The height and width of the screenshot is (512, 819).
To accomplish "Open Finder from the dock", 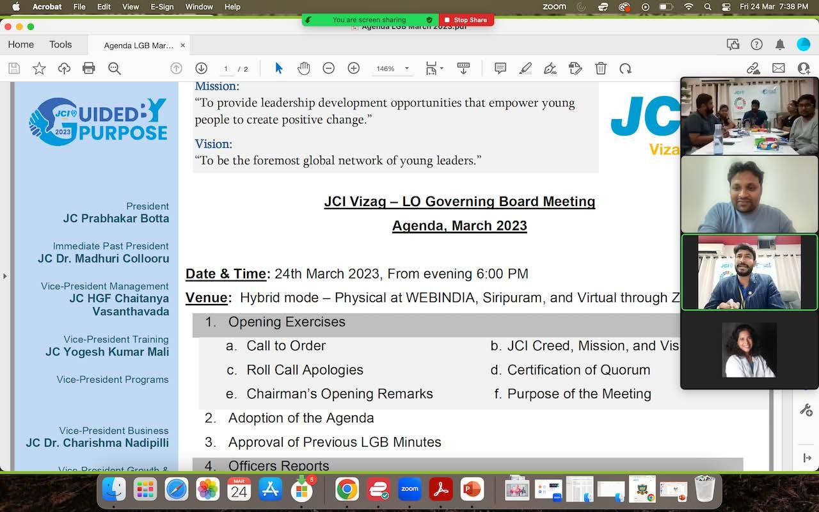I will (x=115, y=490).
